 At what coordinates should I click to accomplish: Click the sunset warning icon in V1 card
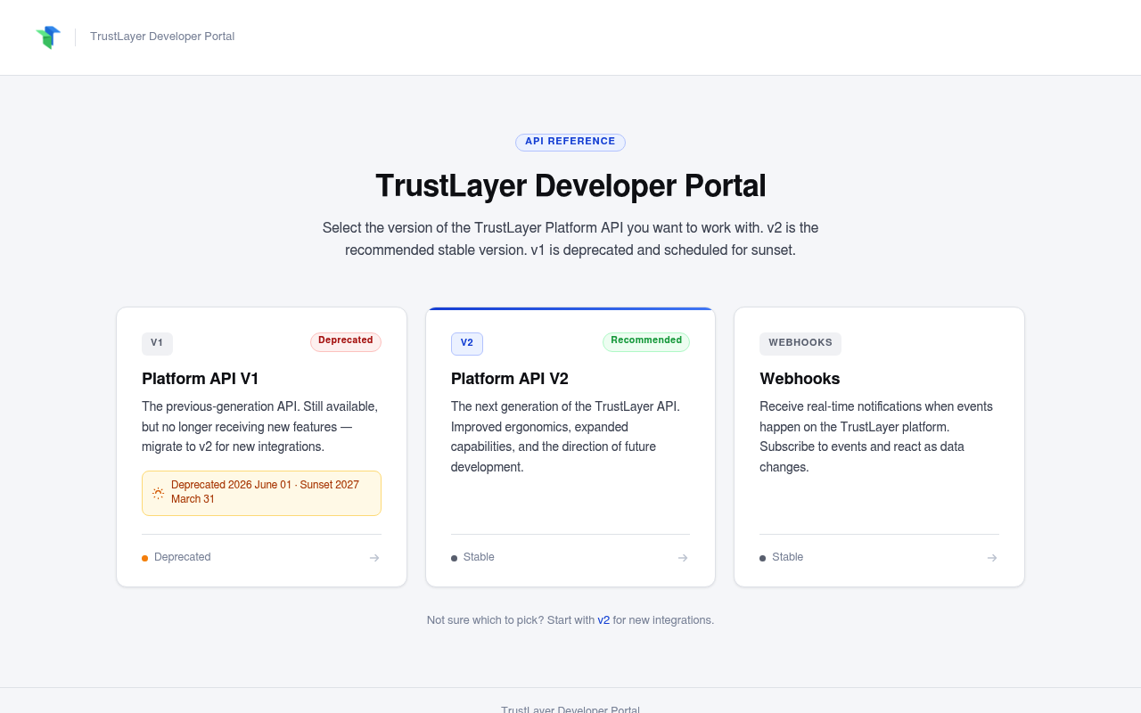(158, 493)
